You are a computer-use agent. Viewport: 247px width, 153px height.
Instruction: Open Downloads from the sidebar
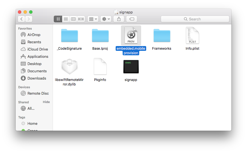pos(36,78)
